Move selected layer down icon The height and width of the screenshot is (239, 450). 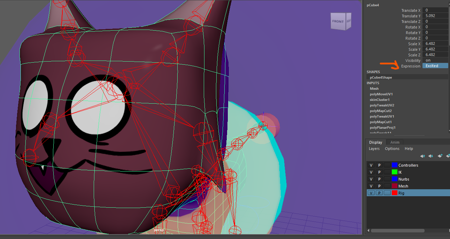pos(430,156)
